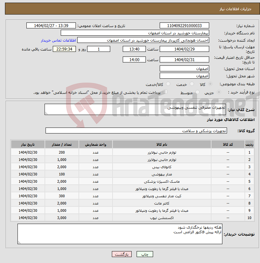Click item name اکستنشن تیوب
The width and height of the screenshot is (260, 263).
coord(162,218)
